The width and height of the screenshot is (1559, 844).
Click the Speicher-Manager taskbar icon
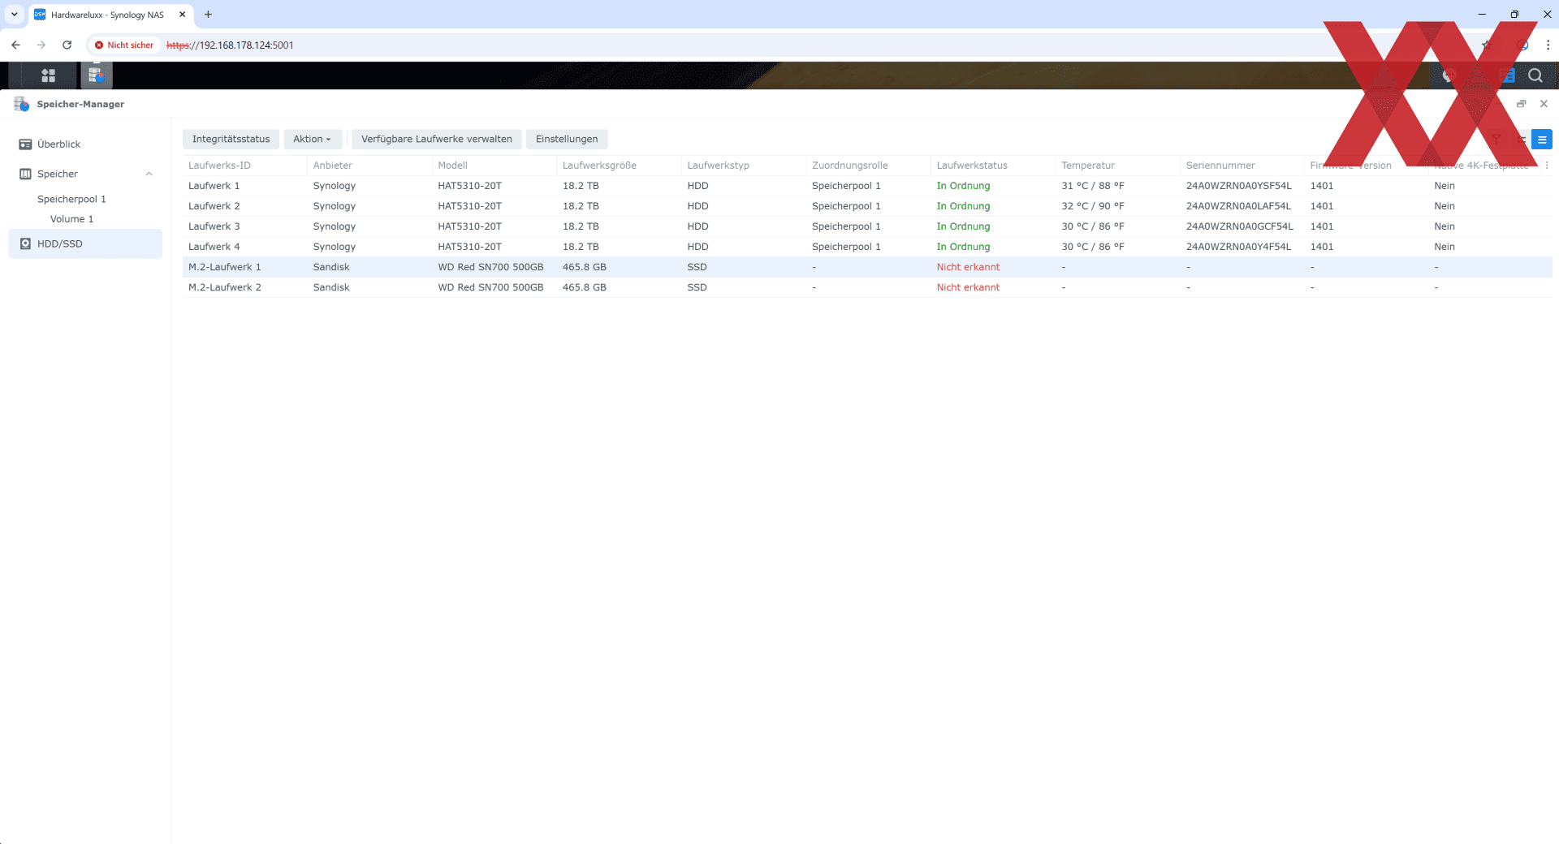(96, 75)
